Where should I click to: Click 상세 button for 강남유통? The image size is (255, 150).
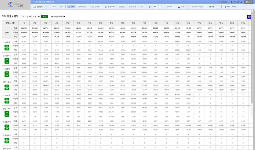(x=7, y=46)
